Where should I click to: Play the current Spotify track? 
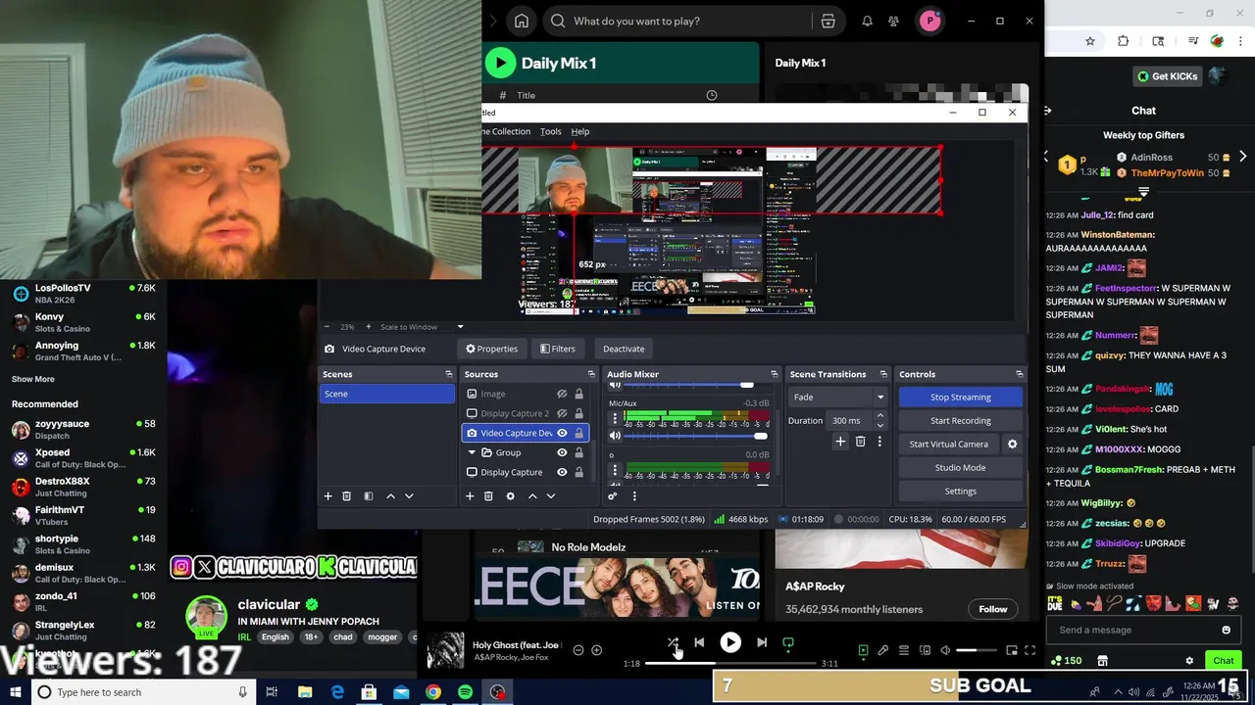(x=730, y=642)
